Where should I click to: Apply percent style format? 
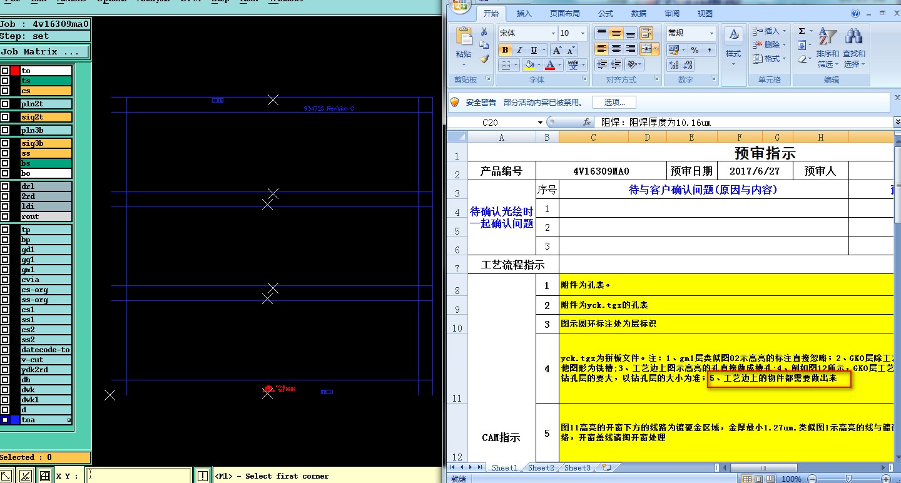click(x=695, y=49)
